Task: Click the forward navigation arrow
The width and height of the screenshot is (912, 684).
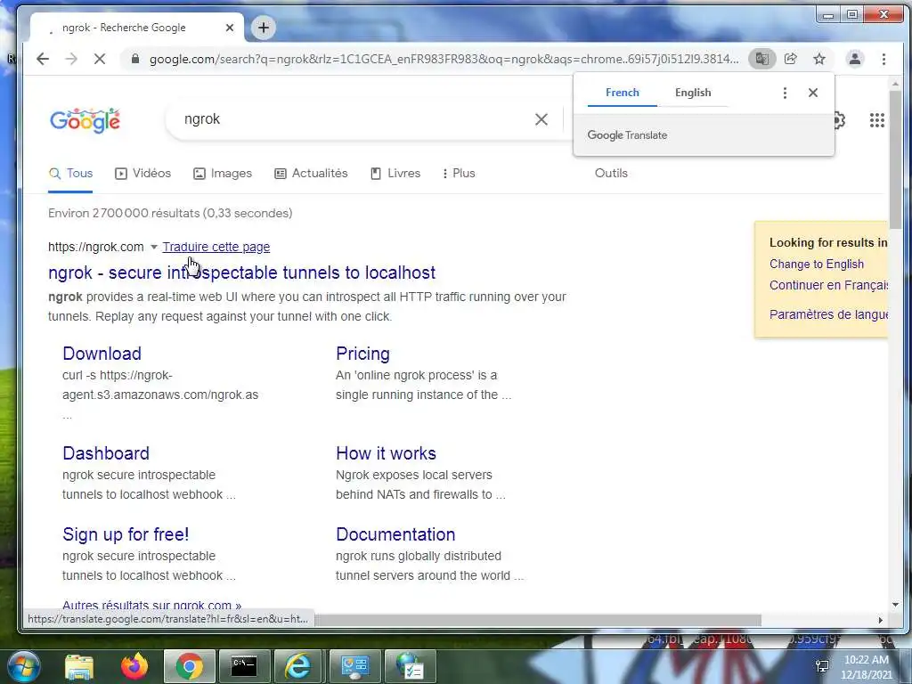Action: click(71, 59)
